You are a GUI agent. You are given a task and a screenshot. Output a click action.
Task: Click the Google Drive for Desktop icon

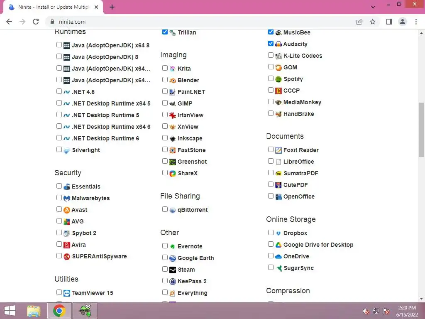(278, 245)
